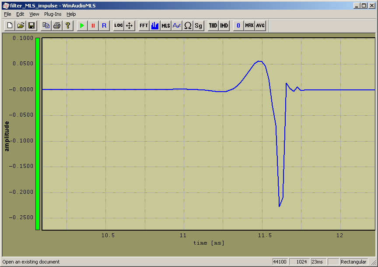Activate the MLS measurement mode
Image resolution: width=378 pixels, height=267 pixels.
[166, 25]
